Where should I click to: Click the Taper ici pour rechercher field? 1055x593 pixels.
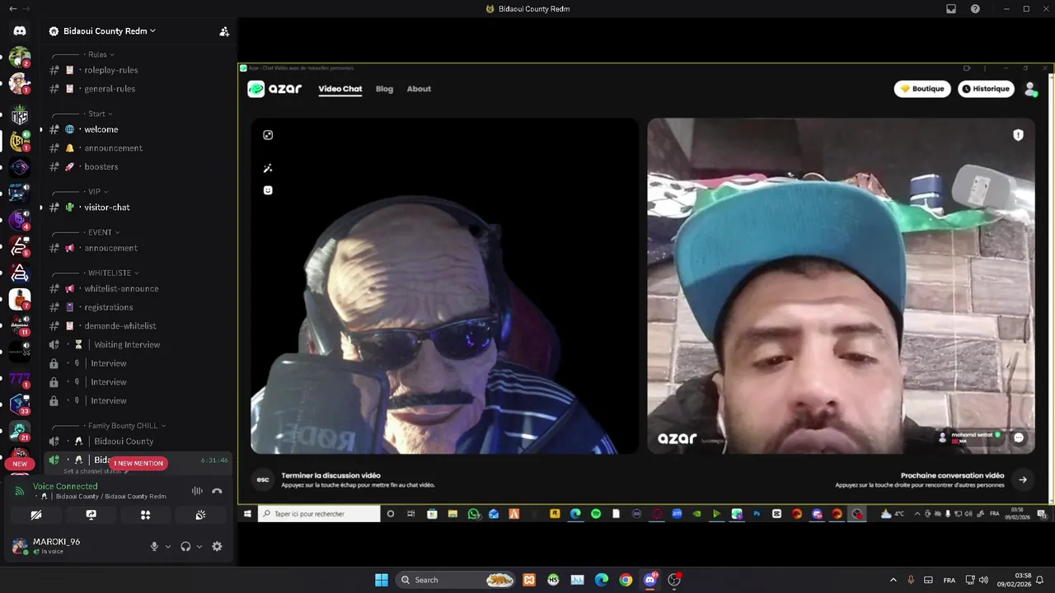click(x=319, y=514)
